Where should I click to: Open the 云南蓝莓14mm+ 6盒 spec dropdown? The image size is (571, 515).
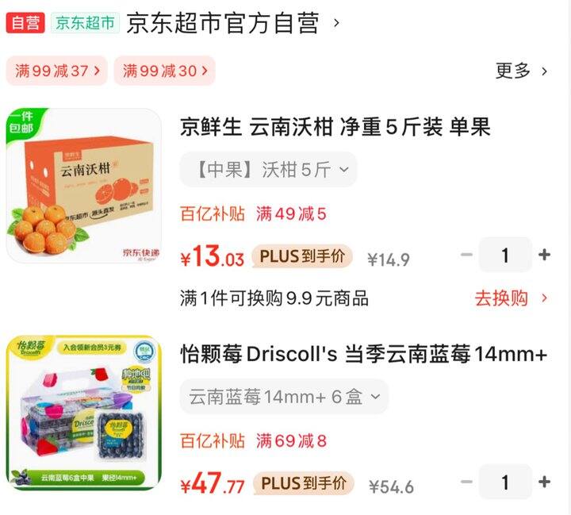click(x=284, y=397)
